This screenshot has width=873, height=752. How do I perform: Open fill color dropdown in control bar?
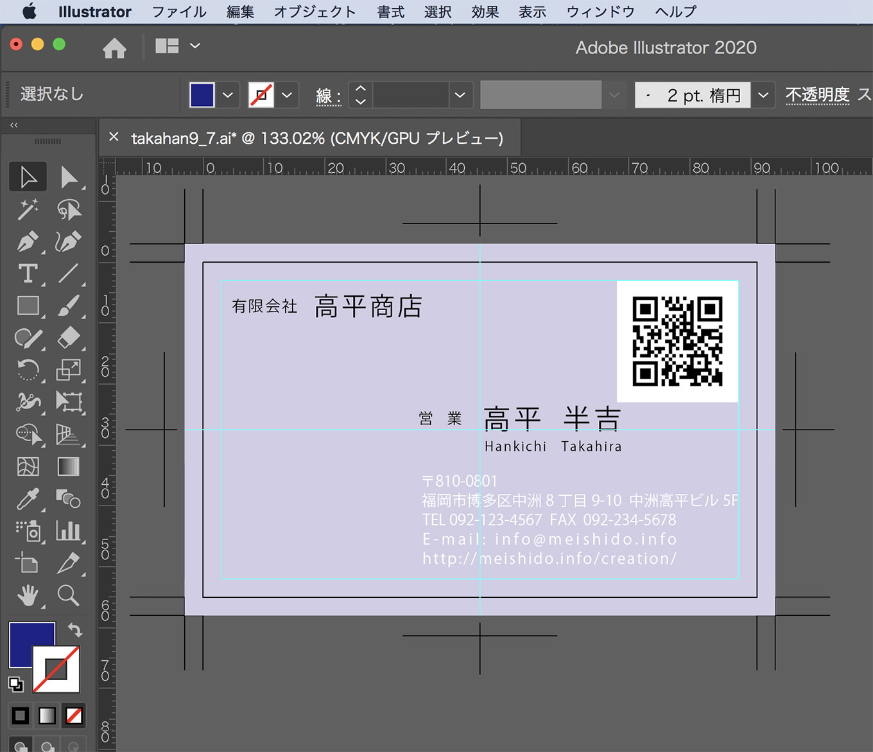click(228, 95)
